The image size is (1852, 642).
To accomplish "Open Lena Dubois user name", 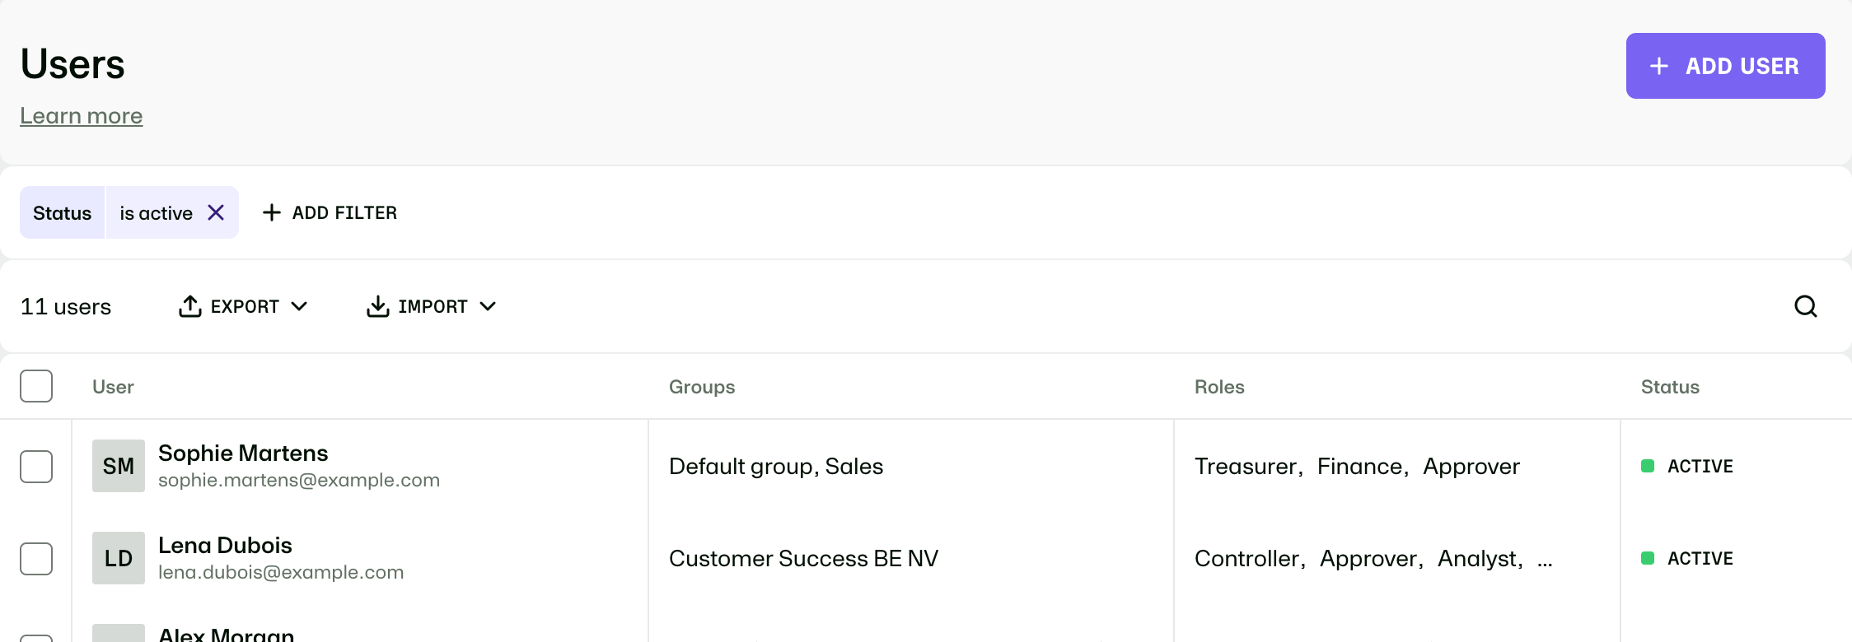I will pyautogui.click(x=225, y=545).
